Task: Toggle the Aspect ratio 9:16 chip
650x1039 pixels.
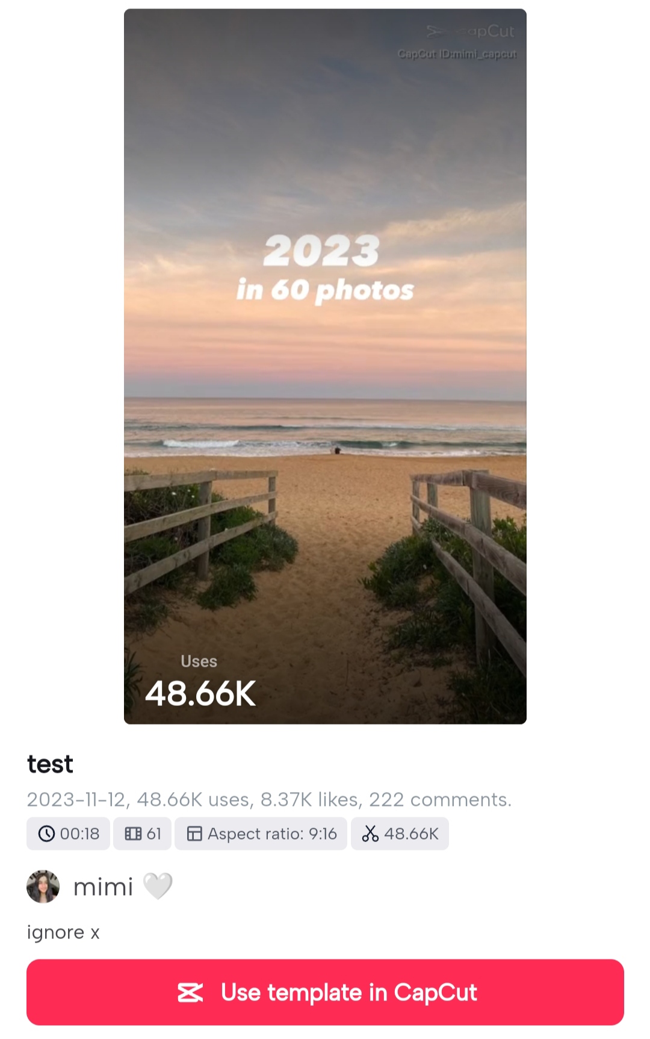Action: [x=260, y=834]
